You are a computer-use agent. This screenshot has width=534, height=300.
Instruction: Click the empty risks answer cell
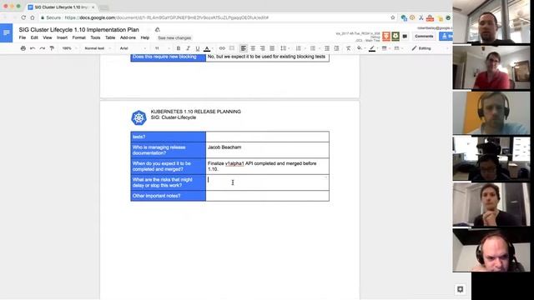pos(267,182)
